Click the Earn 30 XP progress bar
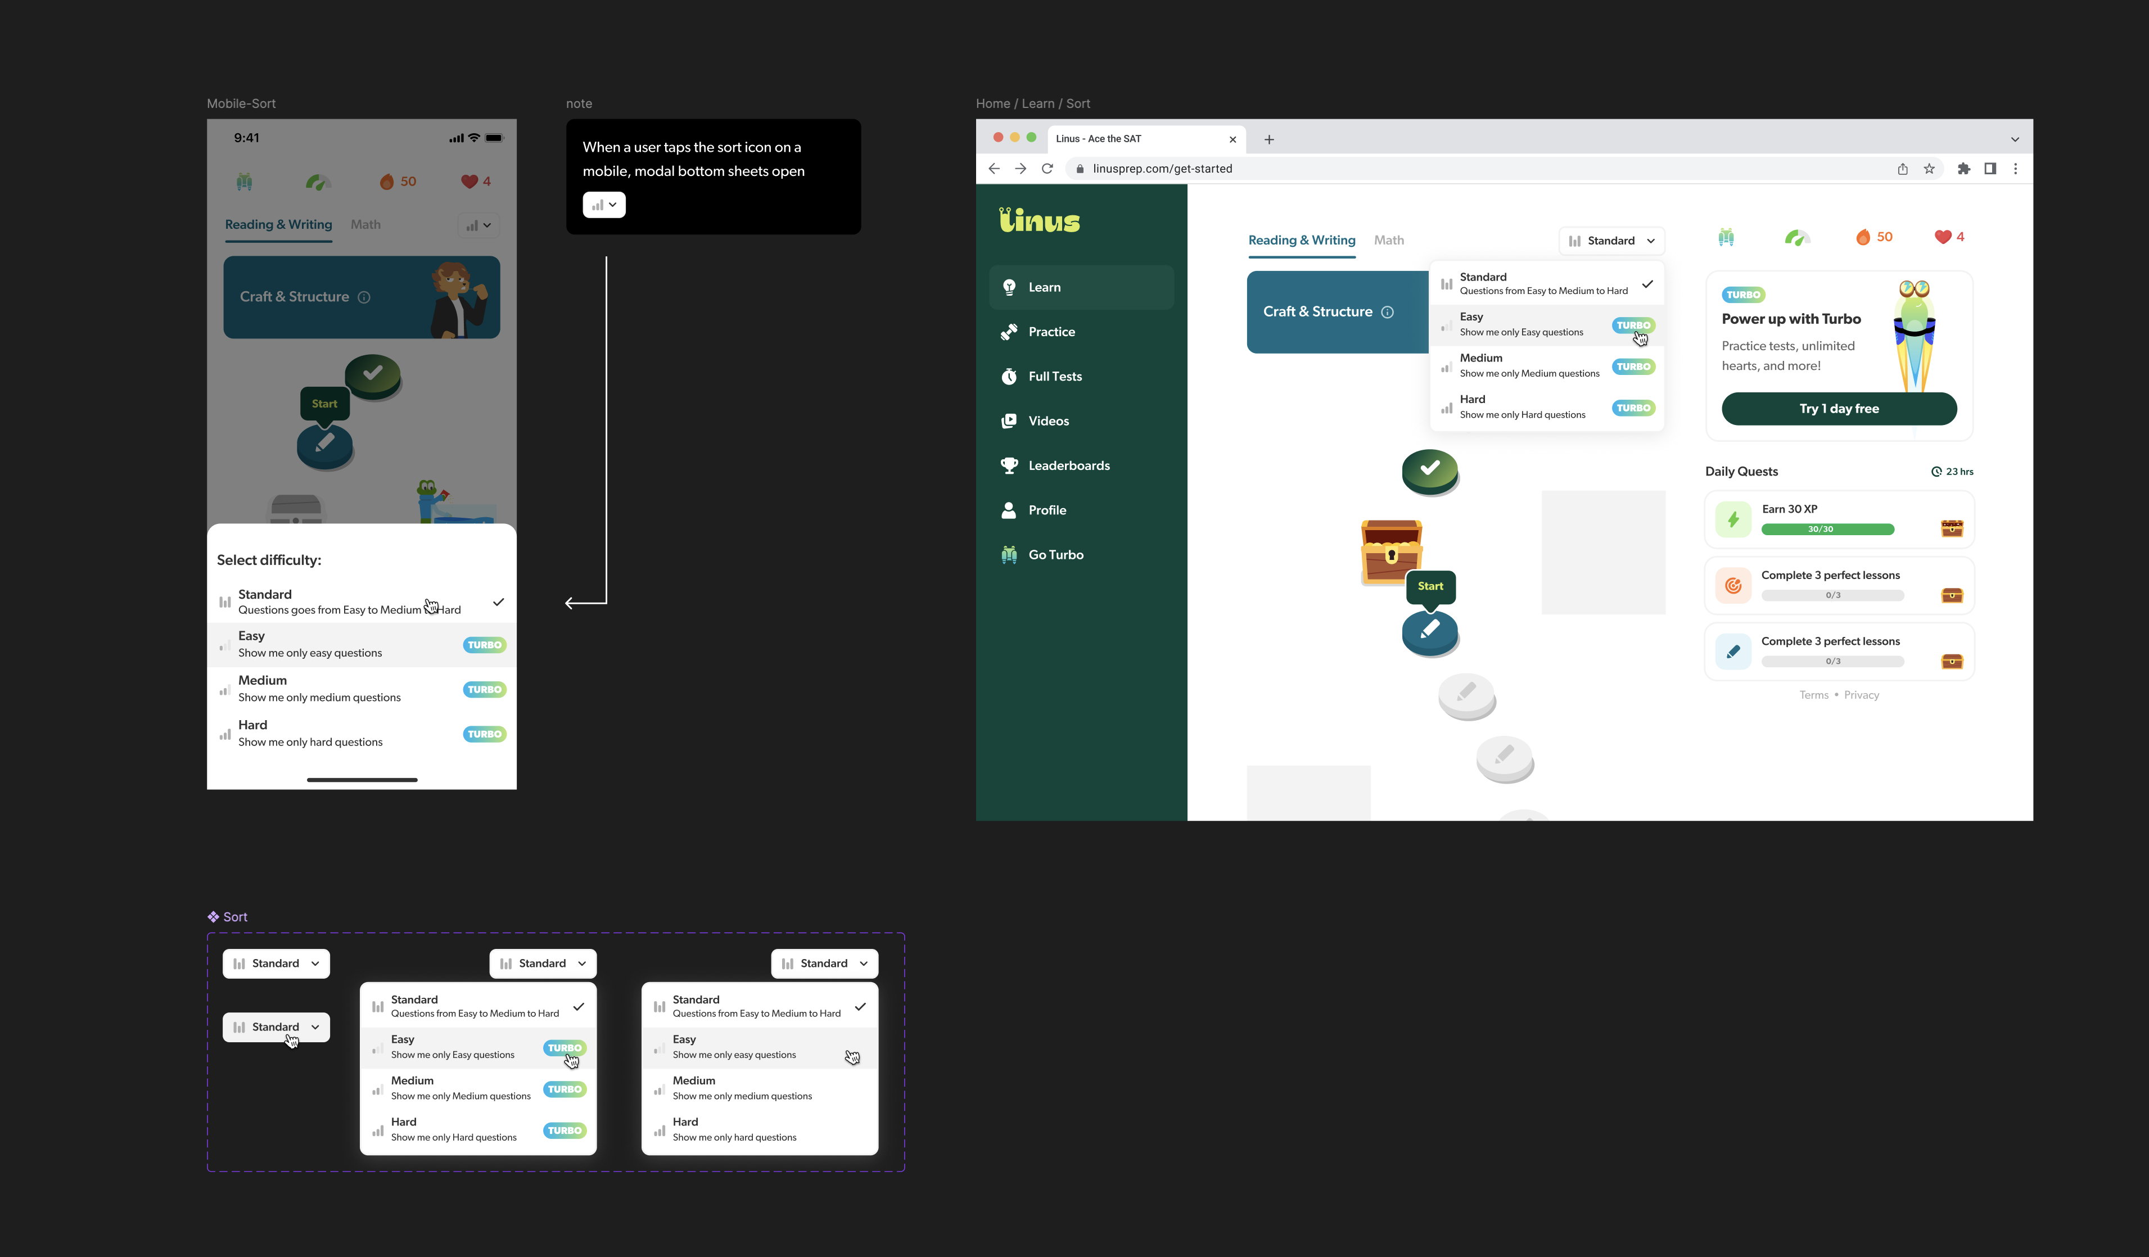 click(x=1827, y=530)
